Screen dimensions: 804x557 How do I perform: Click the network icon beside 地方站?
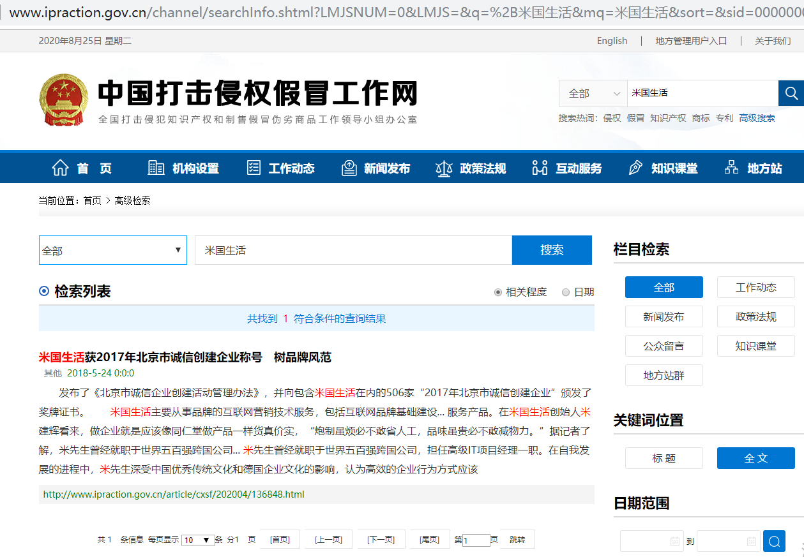coord(732,167)
